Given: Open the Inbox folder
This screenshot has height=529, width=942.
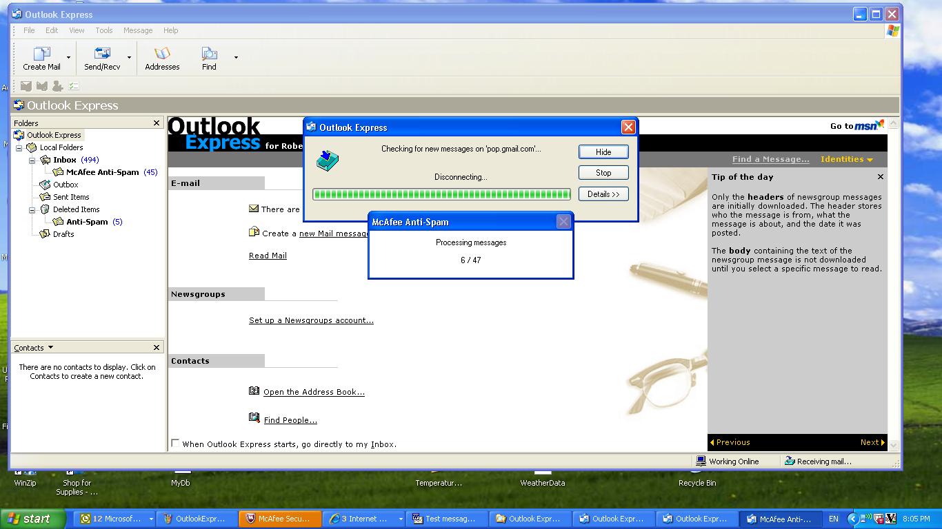Looking at the screenshot, I should [65, 160].
